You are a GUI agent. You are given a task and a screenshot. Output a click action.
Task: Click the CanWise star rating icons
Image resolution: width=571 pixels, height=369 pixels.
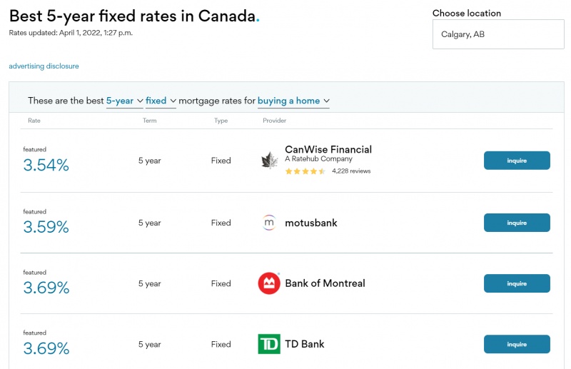click(305, 171)
